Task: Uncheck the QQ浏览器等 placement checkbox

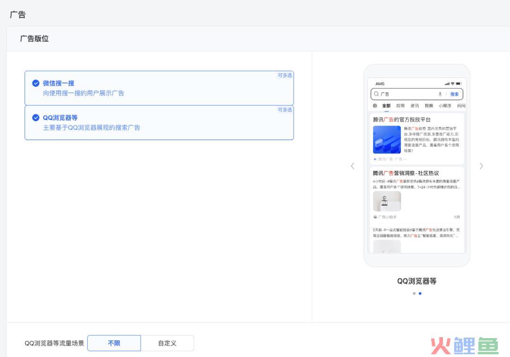Action: coord(36,118)
